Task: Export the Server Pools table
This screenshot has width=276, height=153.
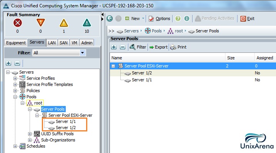Action: click(x=158, y=47)
